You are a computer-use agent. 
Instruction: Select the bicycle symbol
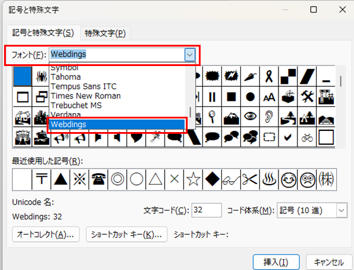(x=307, y=137)
